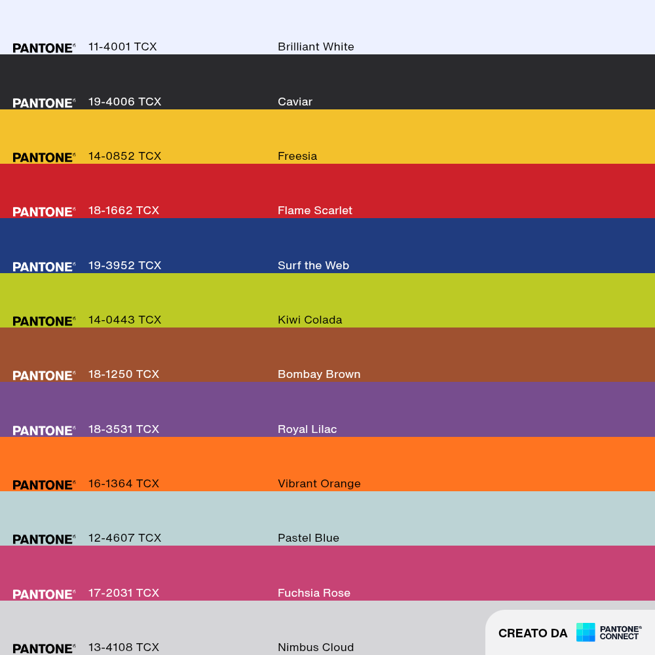Image resolution: width=655 pixels, height=655 pixels.
Task: Click the PANTONE logo on the Surf the Web row
Action: (x=44, y=267)
